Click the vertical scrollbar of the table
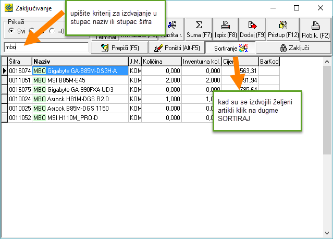Viewport: 333px width, 239px height. [x=327, y=146]
